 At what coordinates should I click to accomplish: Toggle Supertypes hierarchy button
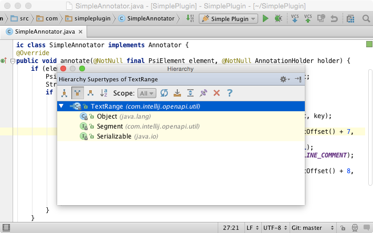pos(77,93)
